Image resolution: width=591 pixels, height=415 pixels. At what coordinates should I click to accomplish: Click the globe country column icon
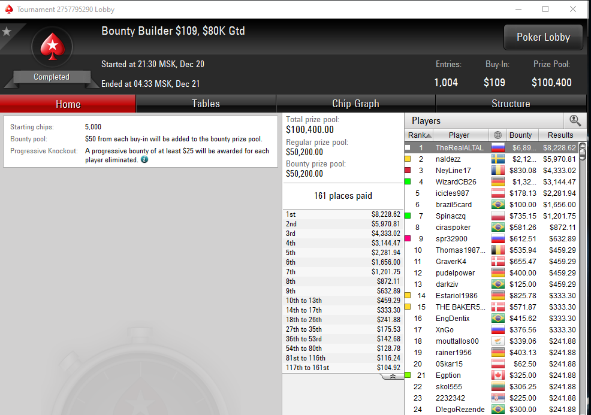coord(497,135)
